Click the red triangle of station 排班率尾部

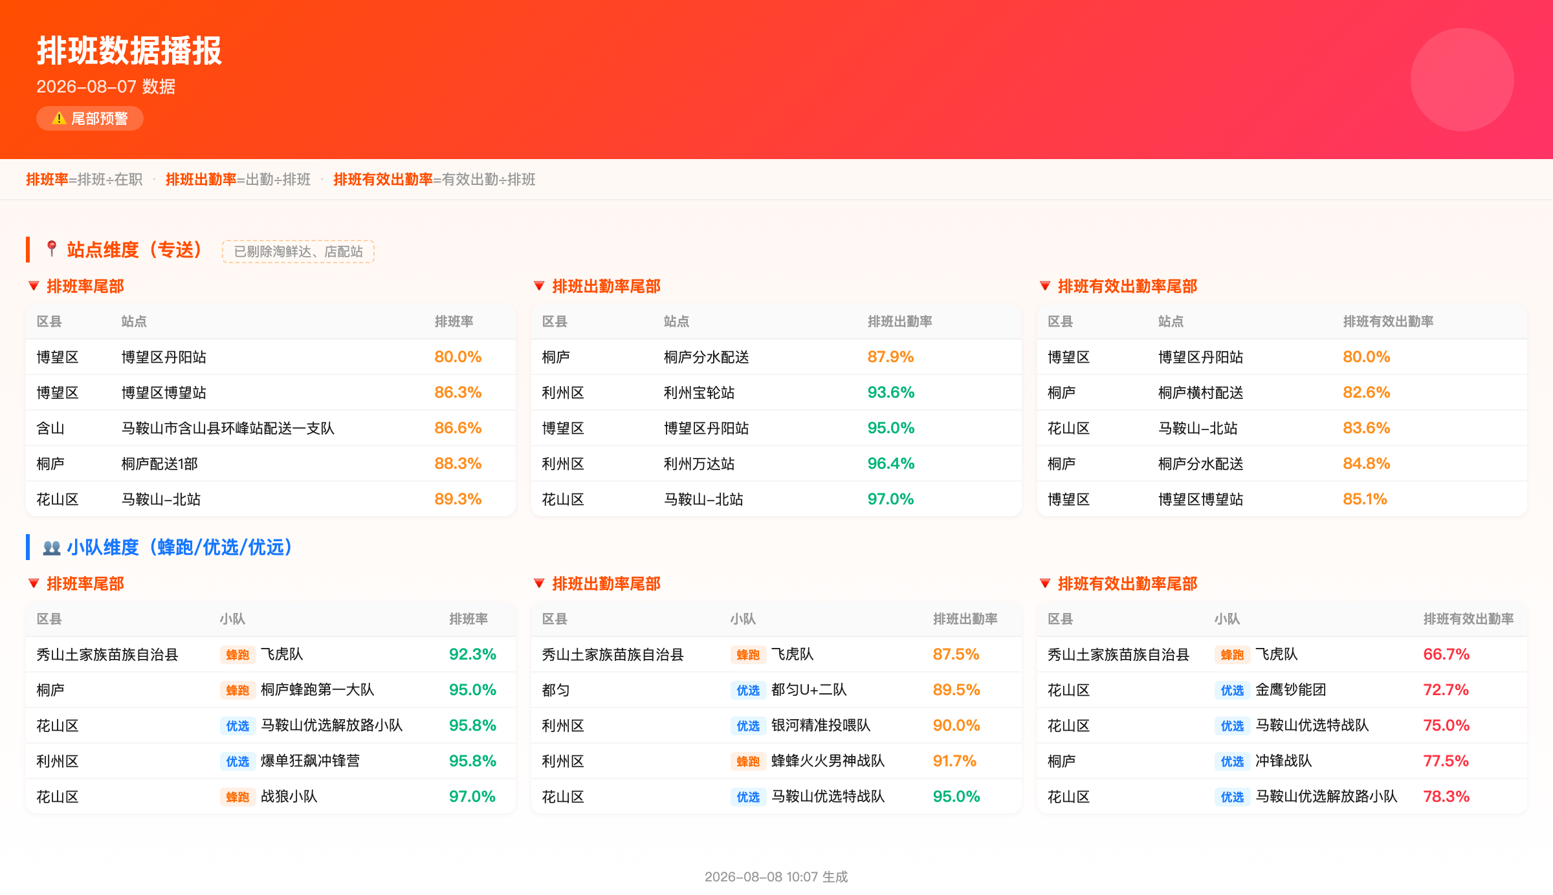click(x=34, y=286)
